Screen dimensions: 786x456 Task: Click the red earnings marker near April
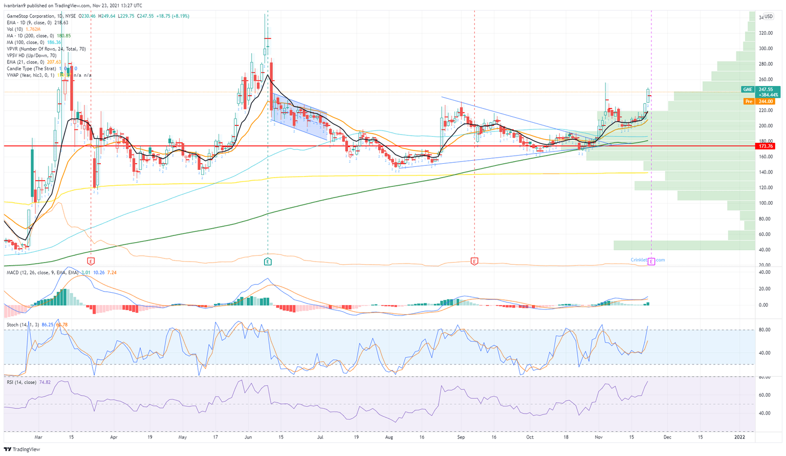pyautogui.click(x=92, y=262)
